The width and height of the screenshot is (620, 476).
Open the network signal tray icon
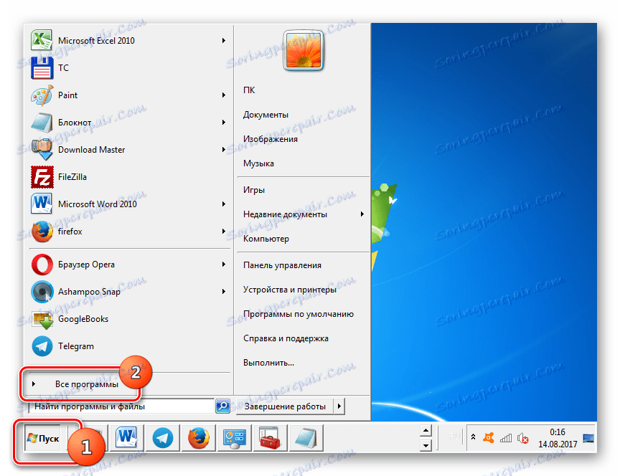[x=506, y=438]
